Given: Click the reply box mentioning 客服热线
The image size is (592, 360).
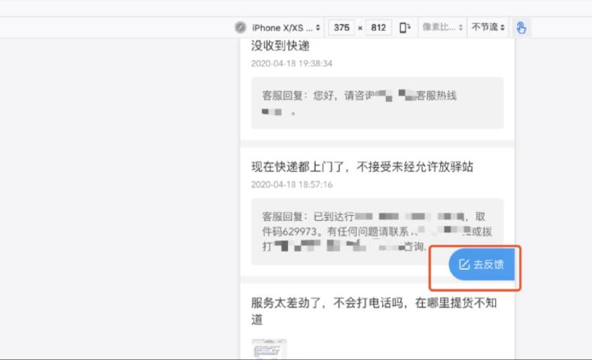Looking at the screenshot, I should pyautogui.click(x=378, y=103).
